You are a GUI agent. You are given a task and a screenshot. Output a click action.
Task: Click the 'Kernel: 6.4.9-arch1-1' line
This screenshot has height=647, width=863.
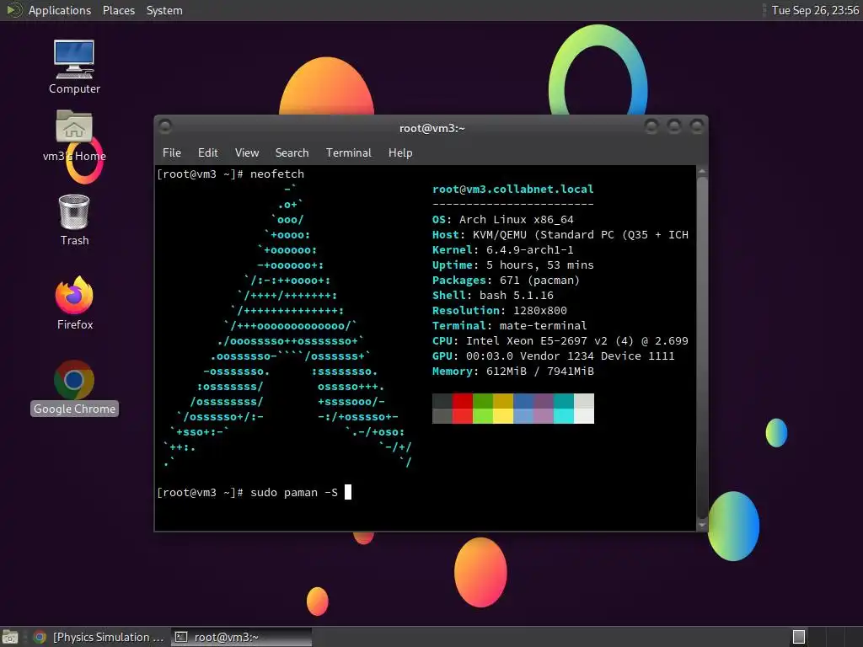[503, 249]
